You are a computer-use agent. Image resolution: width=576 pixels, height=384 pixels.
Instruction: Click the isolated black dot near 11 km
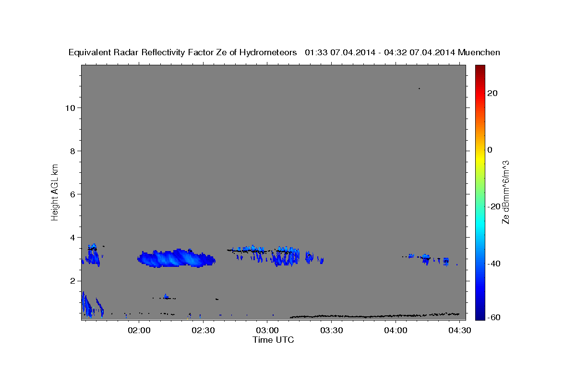point(419,88)
